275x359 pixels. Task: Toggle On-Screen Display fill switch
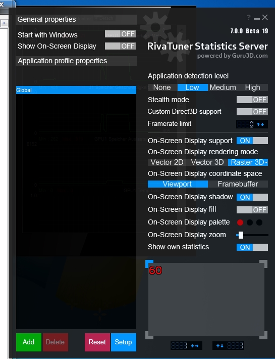tap(252, 210)
